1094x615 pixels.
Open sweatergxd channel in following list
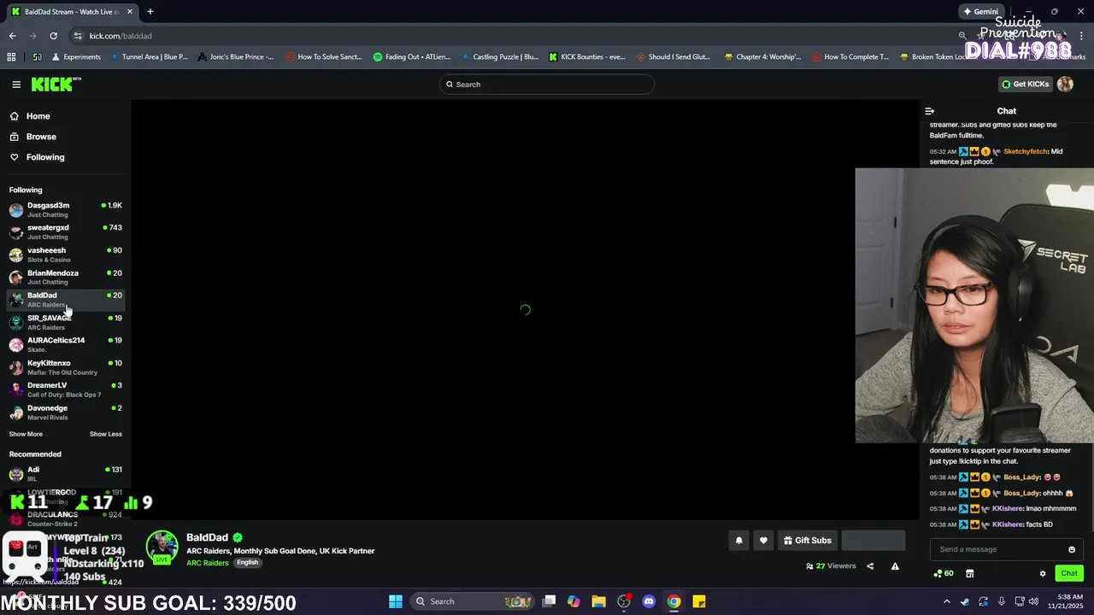(x=65, y=232)
